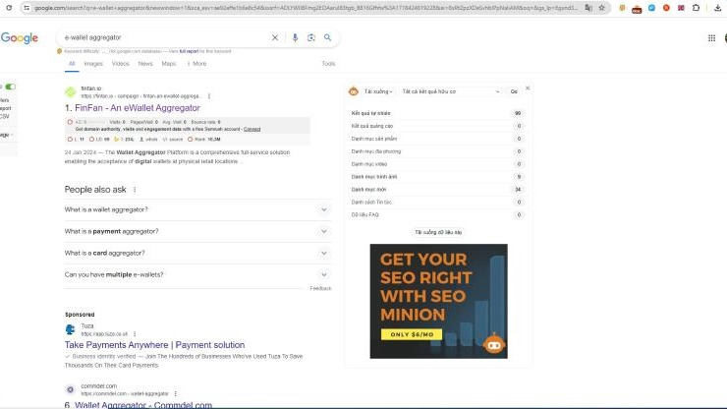This screenshot has width=727, height=409.
Task: Click the SEO Minion monkey logo icon
Action: pyautogui.click(x=354, y=91)
